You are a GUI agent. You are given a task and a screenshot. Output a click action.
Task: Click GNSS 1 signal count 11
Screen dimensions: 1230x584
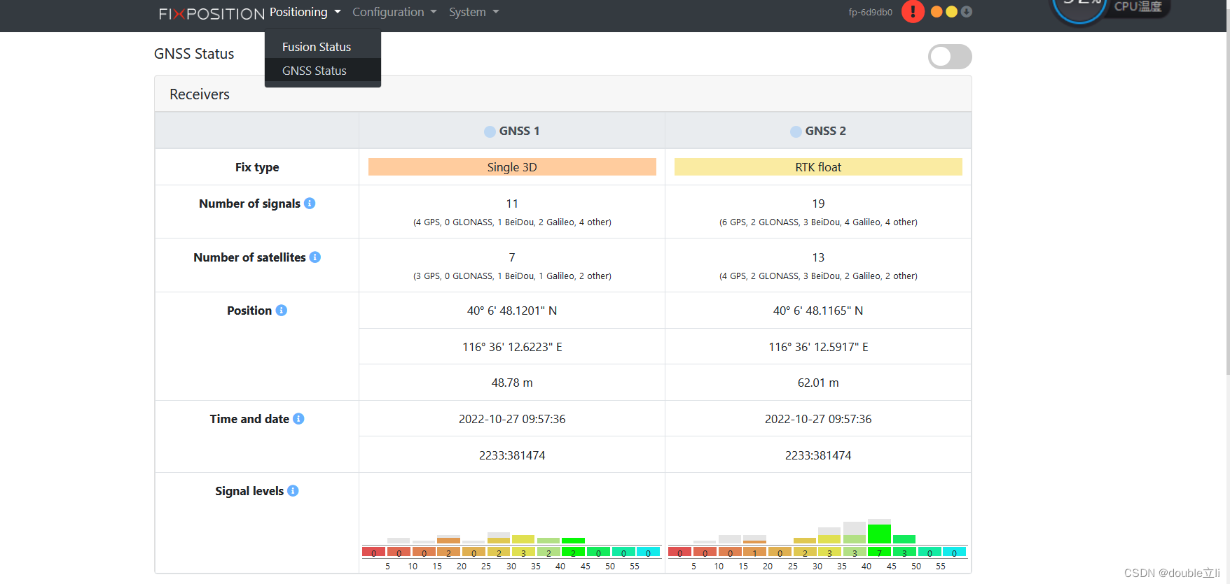[512, 204]
